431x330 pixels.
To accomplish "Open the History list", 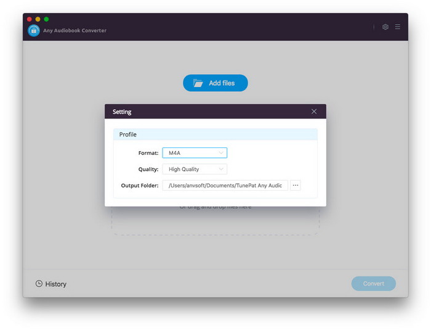I will [55, 284].
